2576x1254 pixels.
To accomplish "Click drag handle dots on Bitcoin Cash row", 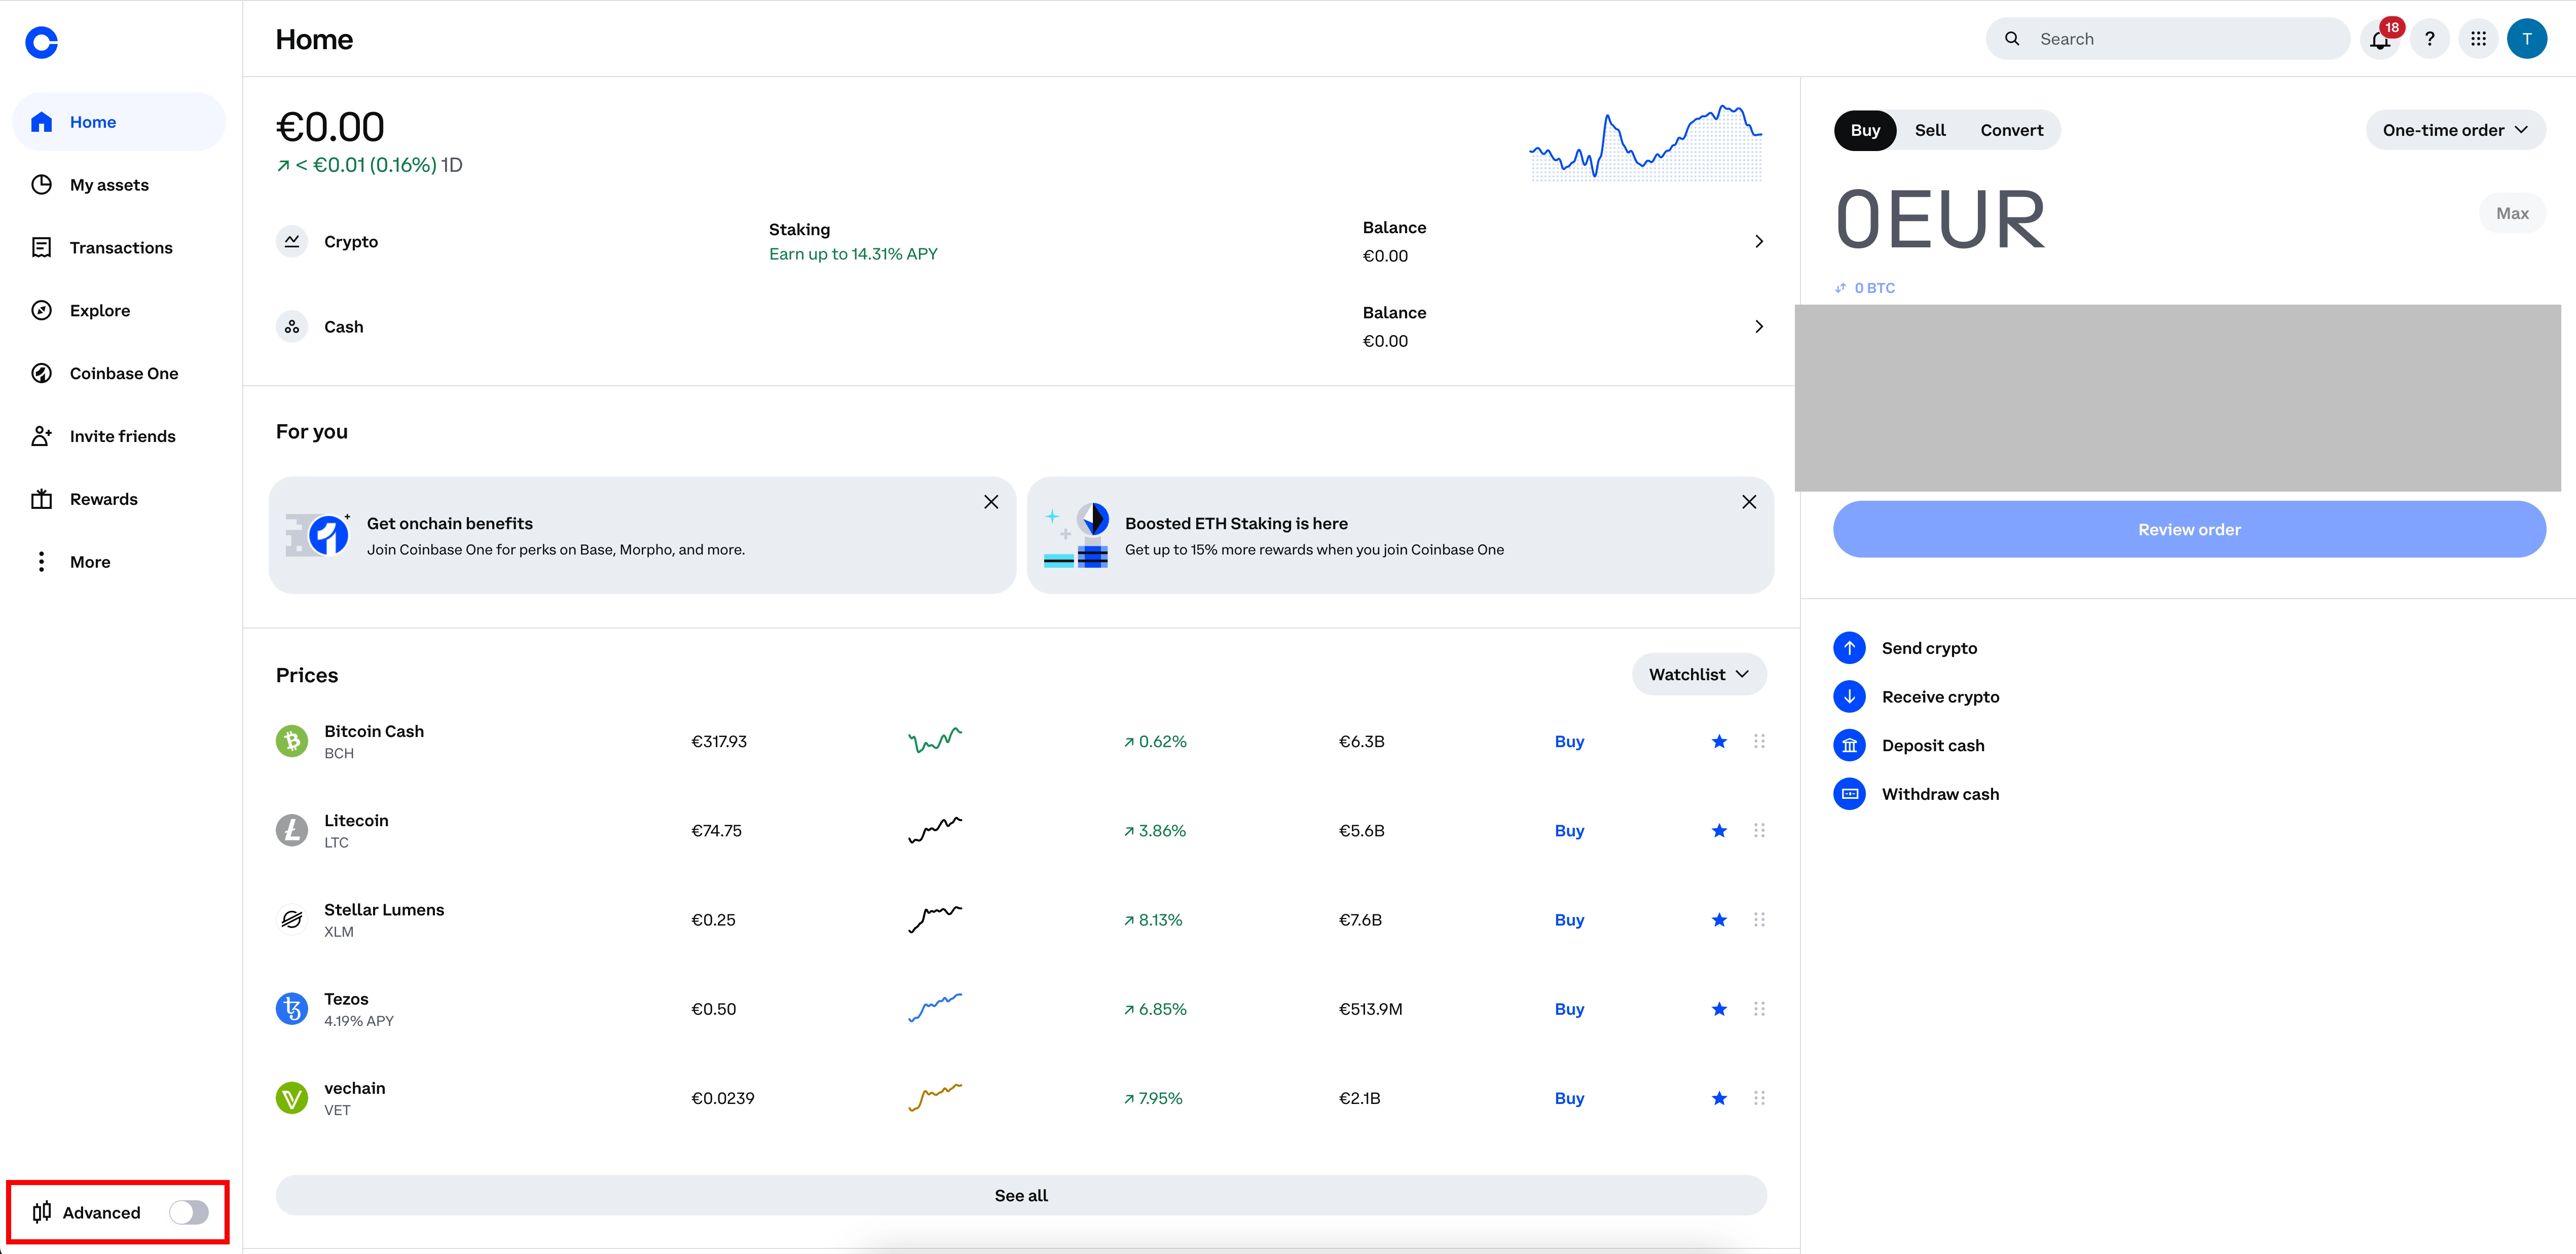I will [x=1759, y=741].
